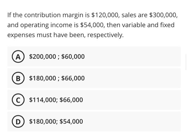Select radio option D circle
This screenshot has width=188, height=137.
pos(18,122)
